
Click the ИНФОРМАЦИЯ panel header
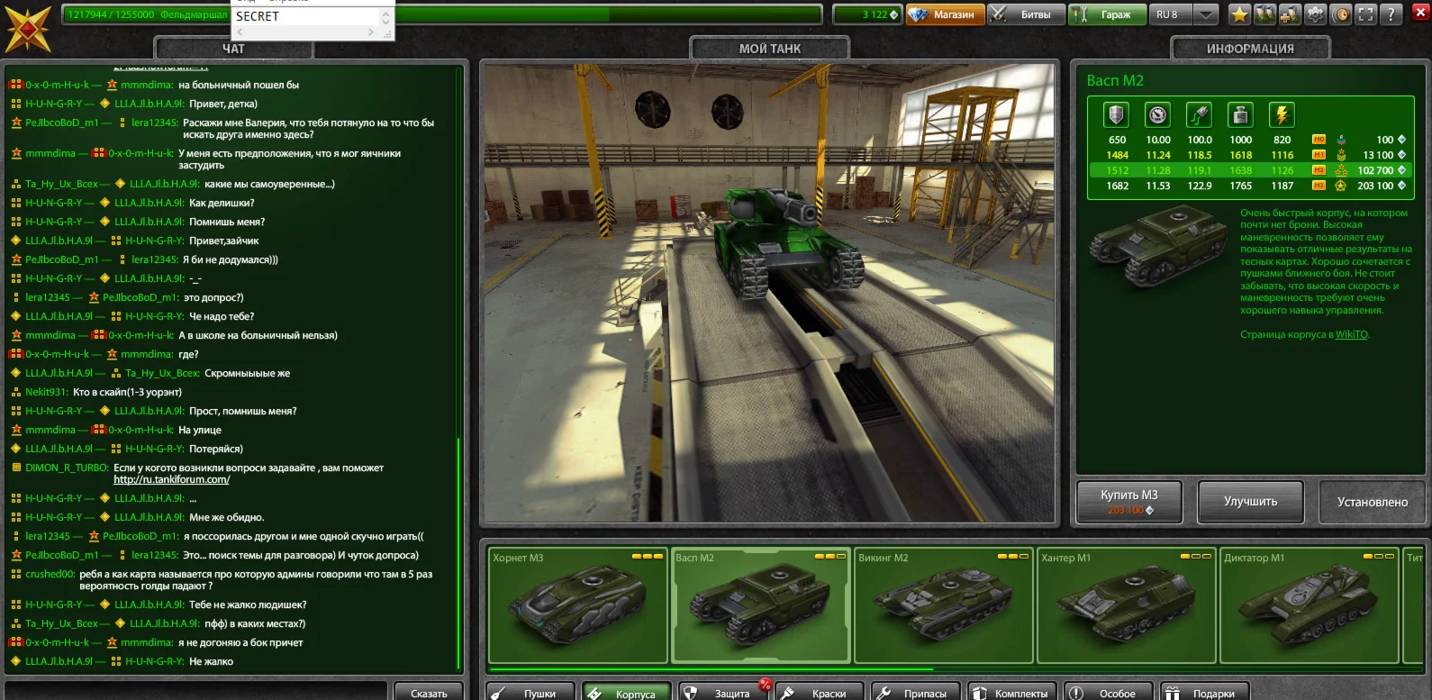tap(1250, 49)
